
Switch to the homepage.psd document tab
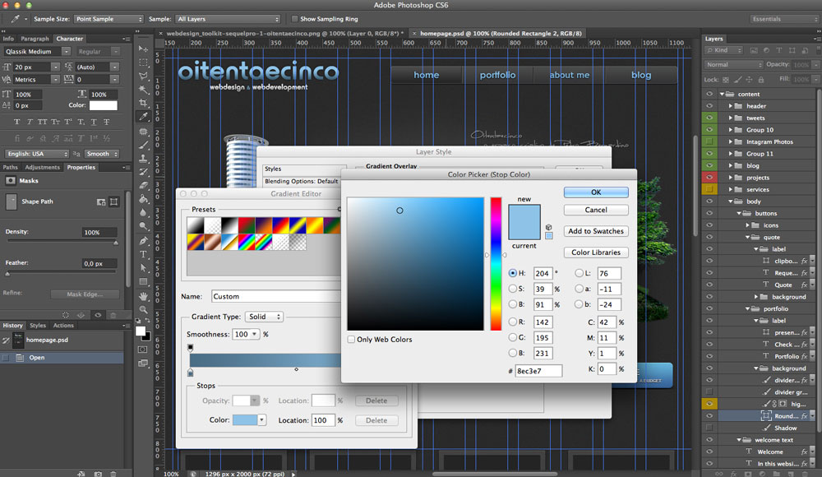pyautogui.click(x=501, y=33)
